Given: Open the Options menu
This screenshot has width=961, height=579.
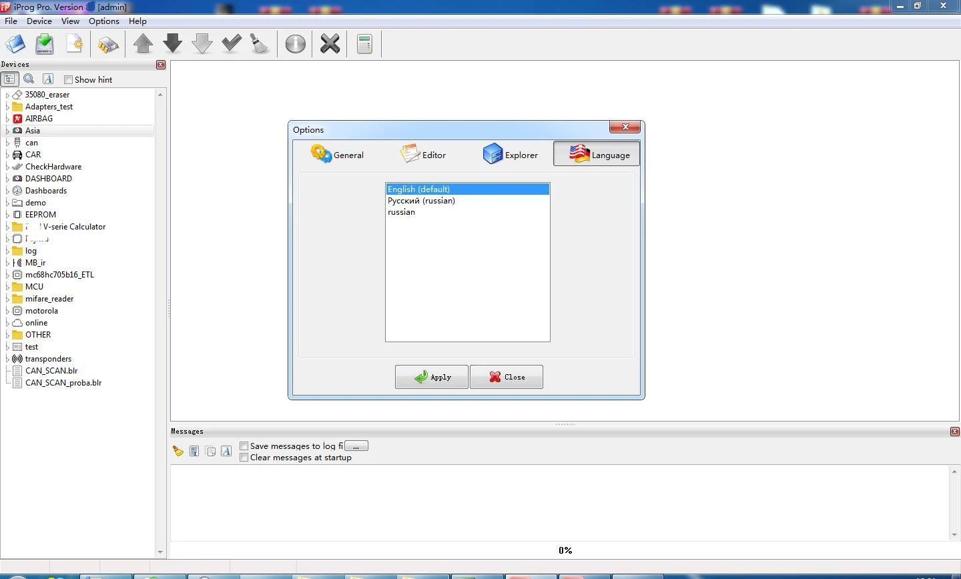Looking at the screenshot, I should point(104,21).
